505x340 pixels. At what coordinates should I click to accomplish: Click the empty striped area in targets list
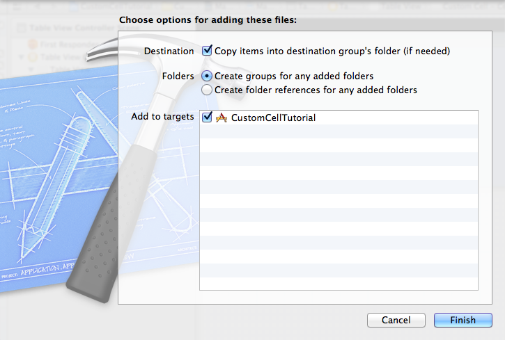(x=339, y=207)
